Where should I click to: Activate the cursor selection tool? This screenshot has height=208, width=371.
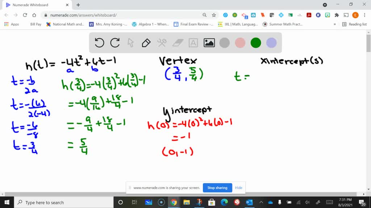pos(130,43)
